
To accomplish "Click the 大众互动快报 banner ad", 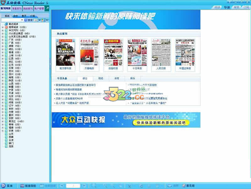I will click(126, 120).
